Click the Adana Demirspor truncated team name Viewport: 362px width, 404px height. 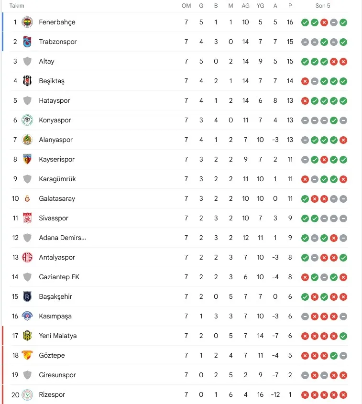click(62, 238)
